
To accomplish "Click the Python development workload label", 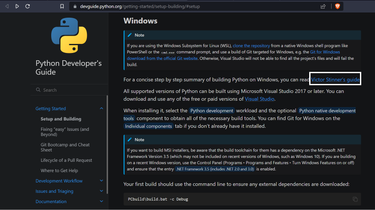I will (x=212, y=111).
